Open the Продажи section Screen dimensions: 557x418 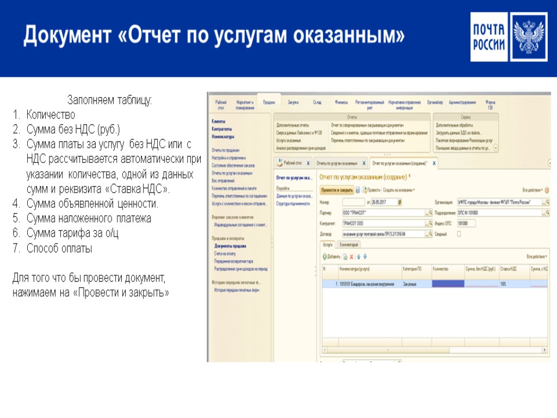(269, 102)
